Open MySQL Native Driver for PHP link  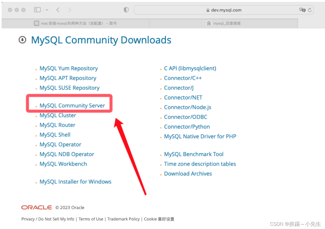tap(200, 136)
